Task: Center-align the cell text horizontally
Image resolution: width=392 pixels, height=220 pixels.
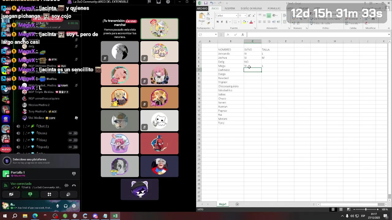Action: tap(264, 22)
